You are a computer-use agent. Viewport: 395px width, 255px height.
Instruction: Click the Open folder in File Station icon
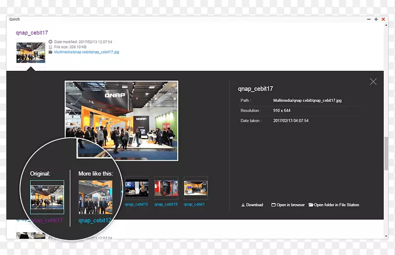tap(311, 205)
